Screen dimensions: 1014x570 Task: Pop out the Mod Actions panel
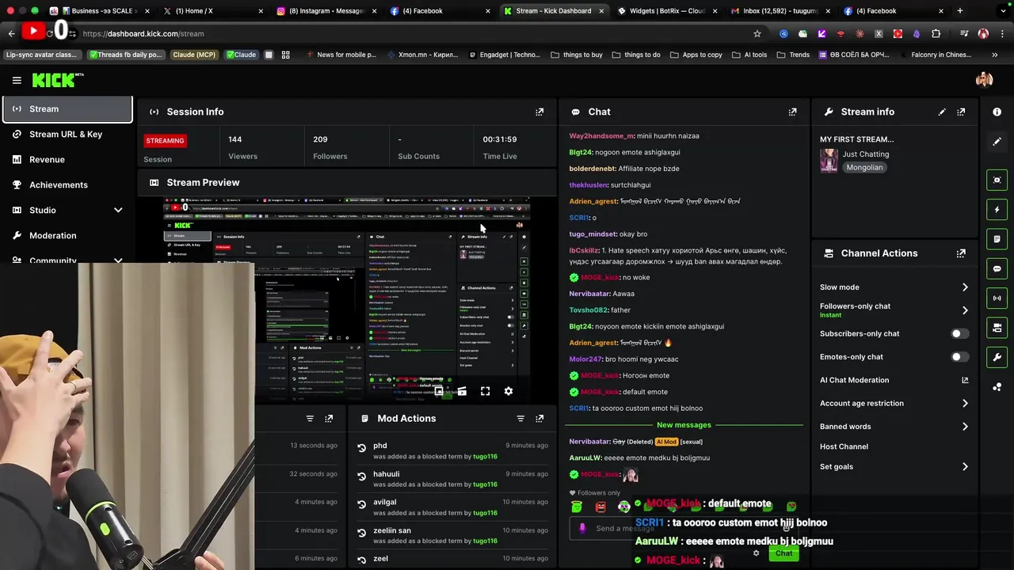coord(539,418)
